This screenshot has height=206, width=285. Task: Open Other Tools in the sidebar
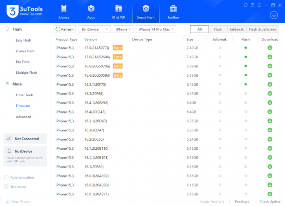tap(24, 95)
